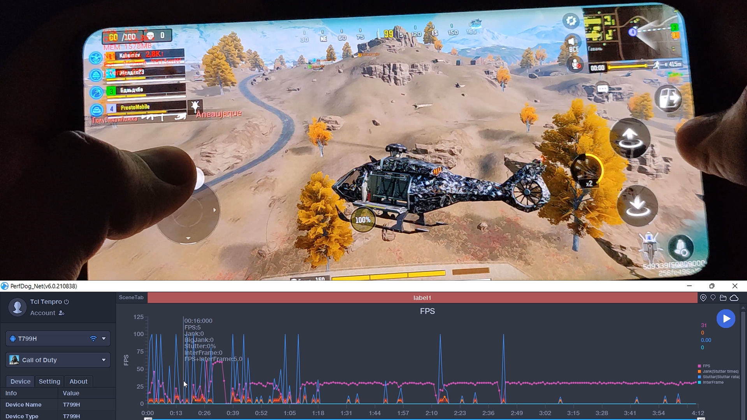The width and height of the screenshot is (747, 420).
Task: Click the location pin icon beside label1
Action: pyautogui.click(x=703, y=298)
